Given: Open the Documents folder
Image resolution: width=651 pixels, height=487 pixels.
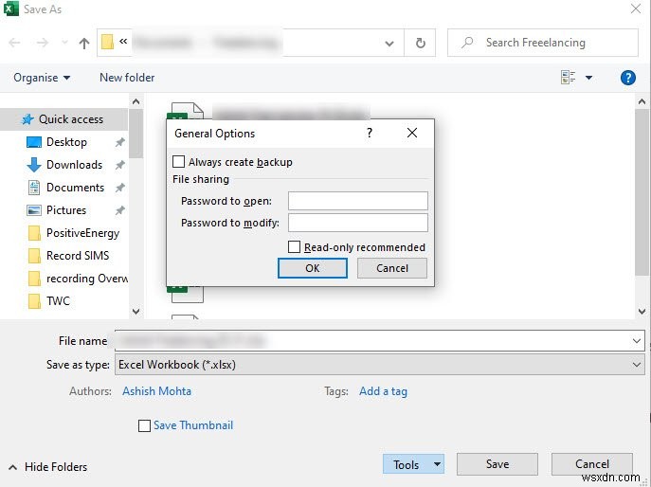Looking at the screenshot, I should coord(75,188).
